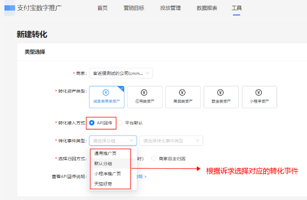Click the yen icon of 数金类资产 card
Screen dimensions: 307x200
point(220,93)
